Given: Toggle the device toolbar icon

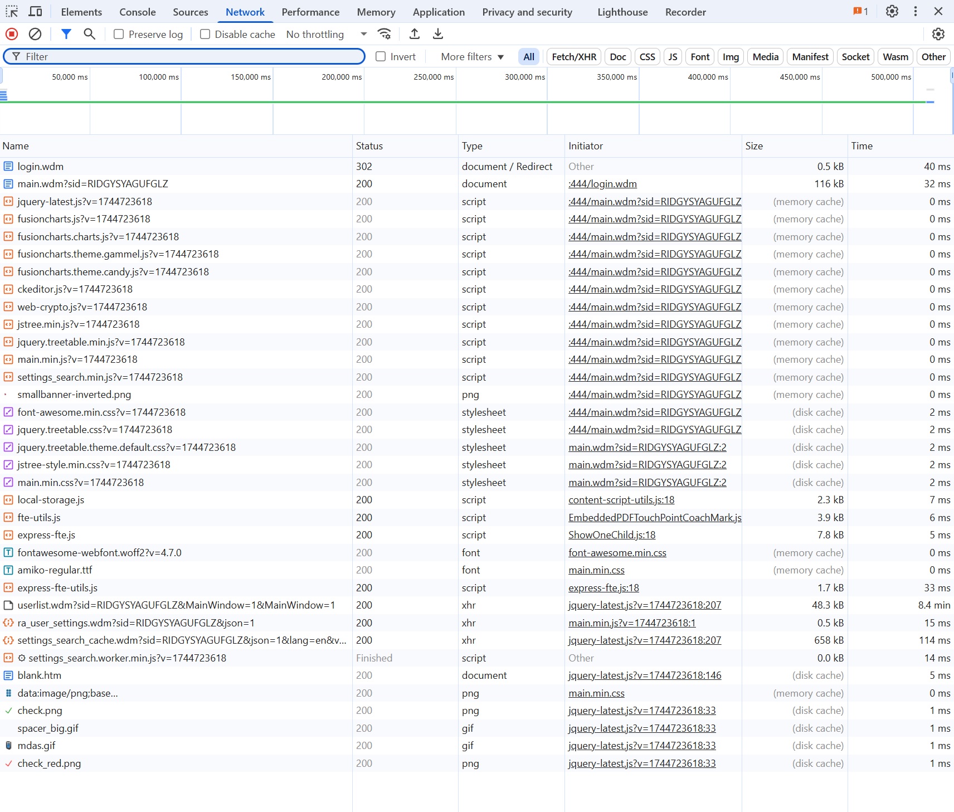Looking at the screenshot, I should [35, 12].
